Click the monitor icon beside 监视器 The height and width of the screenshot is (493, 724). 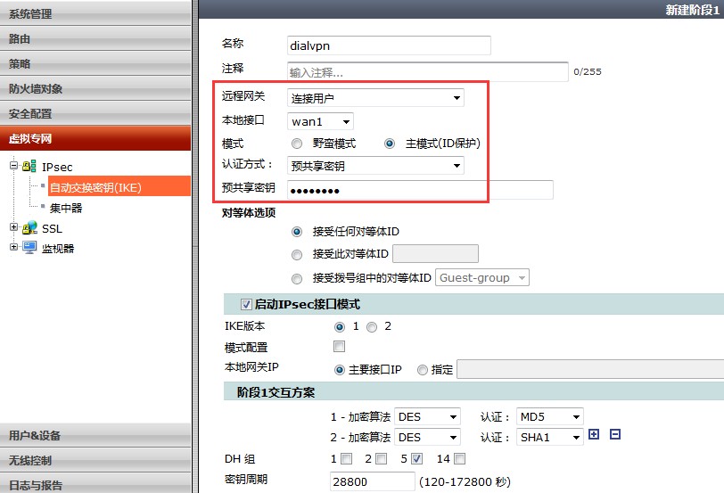[29, 248]
